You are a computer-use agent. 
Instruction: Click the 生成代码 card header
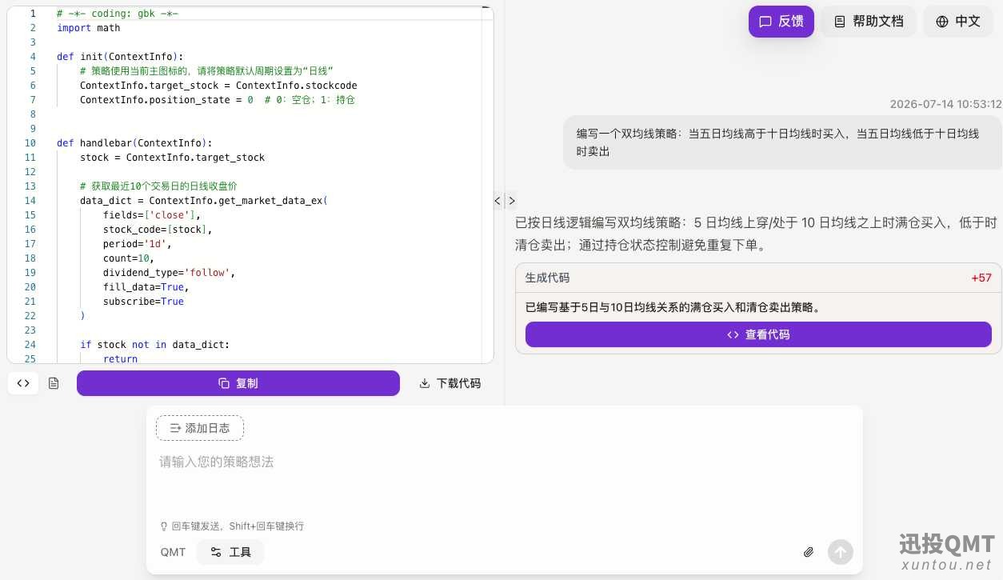758,278
